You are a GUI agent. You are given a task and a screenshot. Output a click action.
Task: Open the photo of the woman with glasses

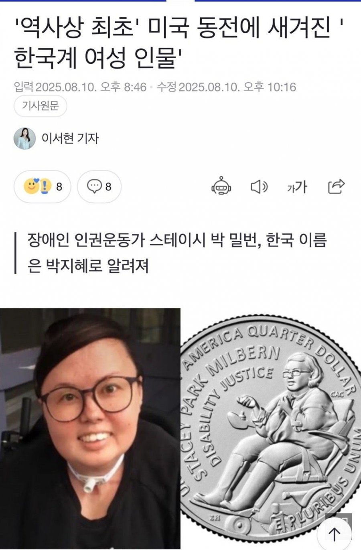coord(90,429)
